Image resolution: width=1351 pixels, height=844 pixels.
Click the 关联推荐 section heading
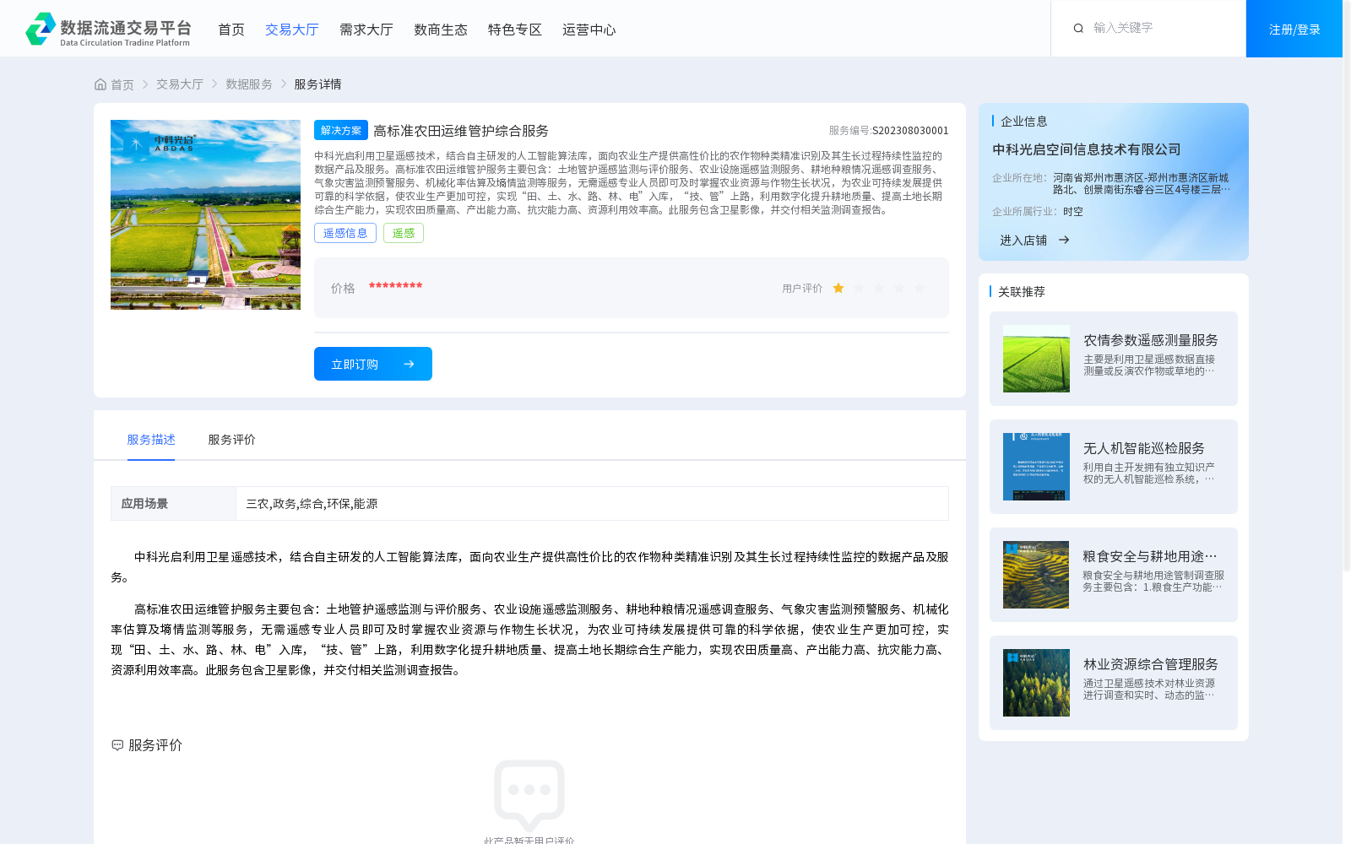point(1022,291)
